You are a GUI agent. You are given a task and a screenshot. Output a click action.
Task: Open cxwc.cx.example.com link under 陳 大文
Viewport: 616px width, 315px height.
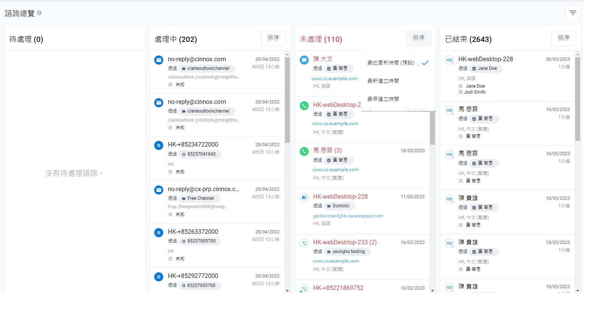pyautogui.click(x=334, y=79)
